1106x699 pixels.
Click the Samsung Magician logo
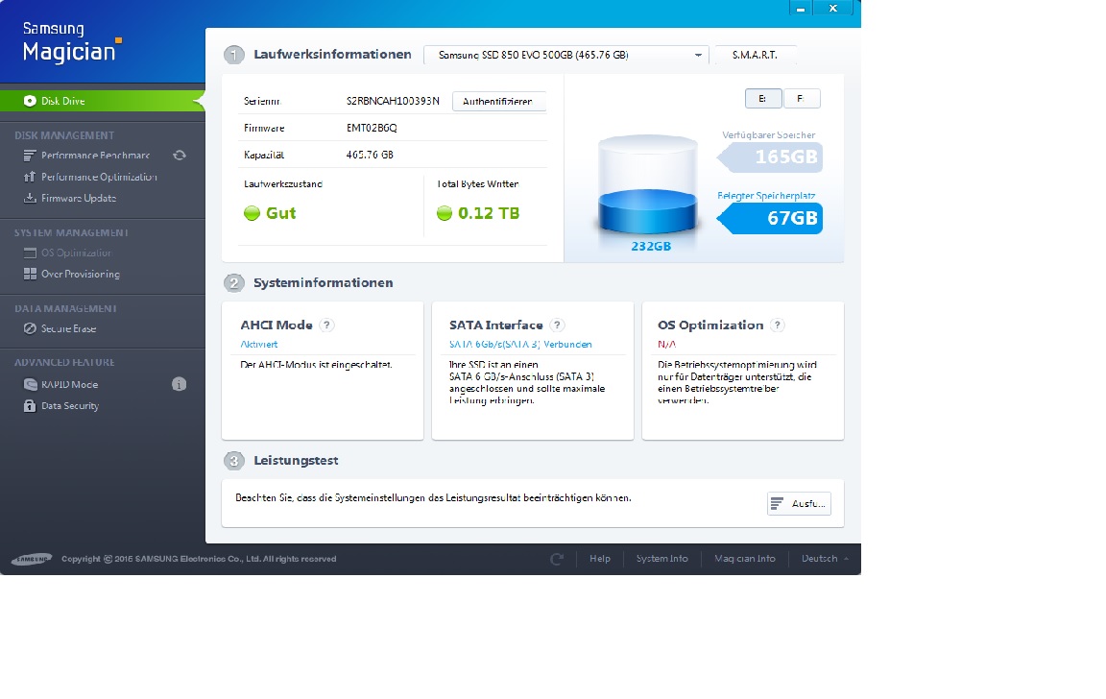coord(71,43)
